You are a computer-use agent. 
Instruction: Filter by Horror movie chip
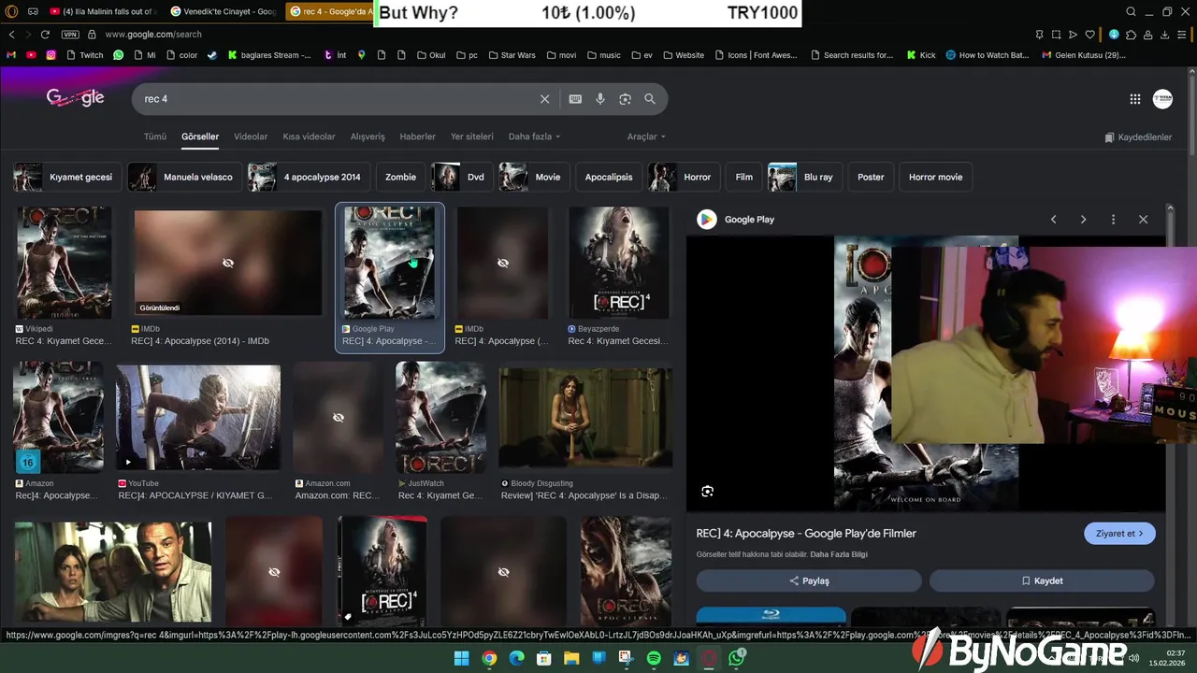[935, 177]
